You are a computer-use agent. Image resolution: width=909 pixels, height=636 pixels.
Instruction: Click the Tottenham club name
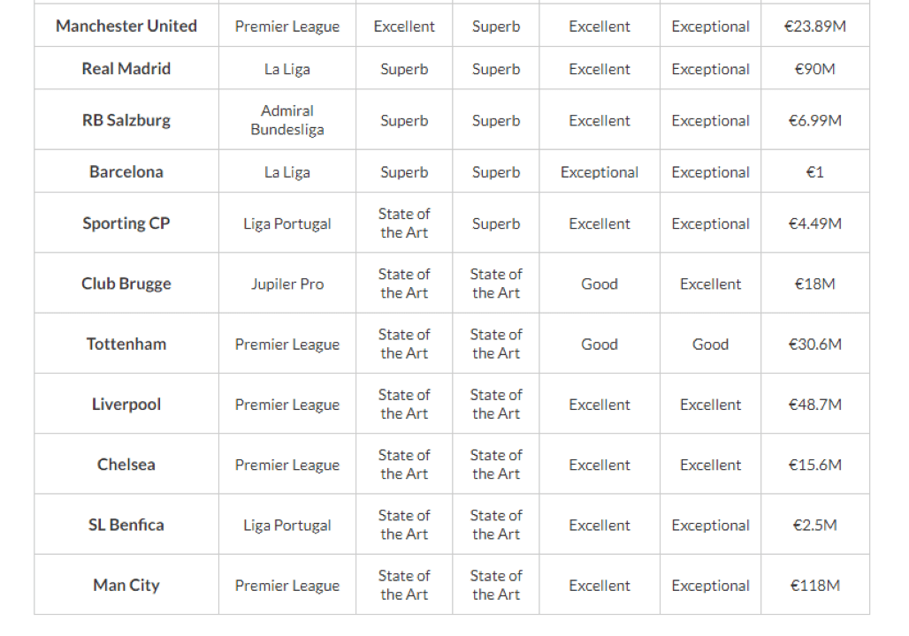tap(126, 344)
